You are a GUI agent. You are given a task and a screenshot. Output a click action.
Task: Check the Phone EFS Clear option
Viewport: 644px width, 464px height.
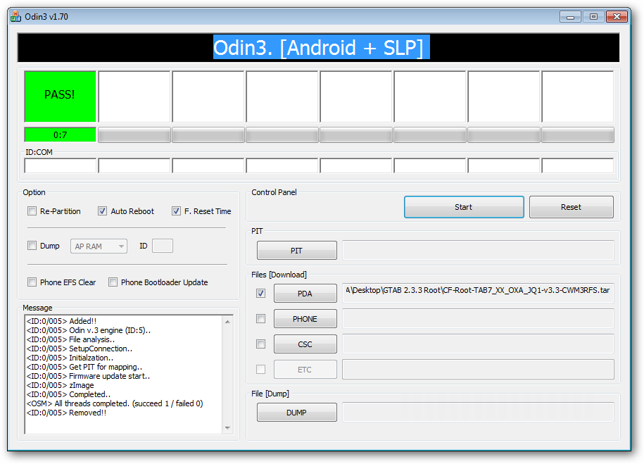(32, 282)
